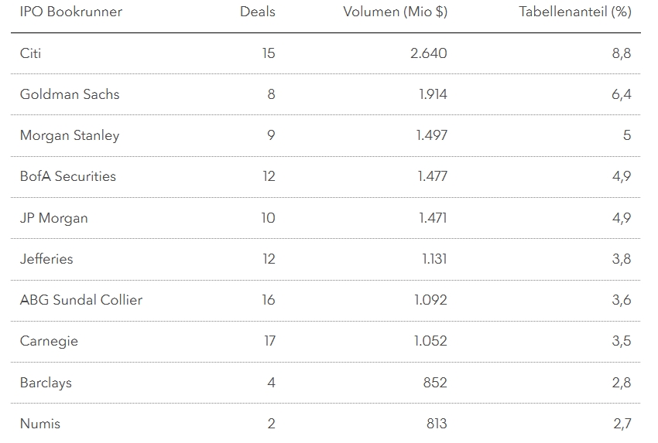The image size is (658, 443).
Task: Click the IPO Bookrunner column header
Action: [71, 12]
